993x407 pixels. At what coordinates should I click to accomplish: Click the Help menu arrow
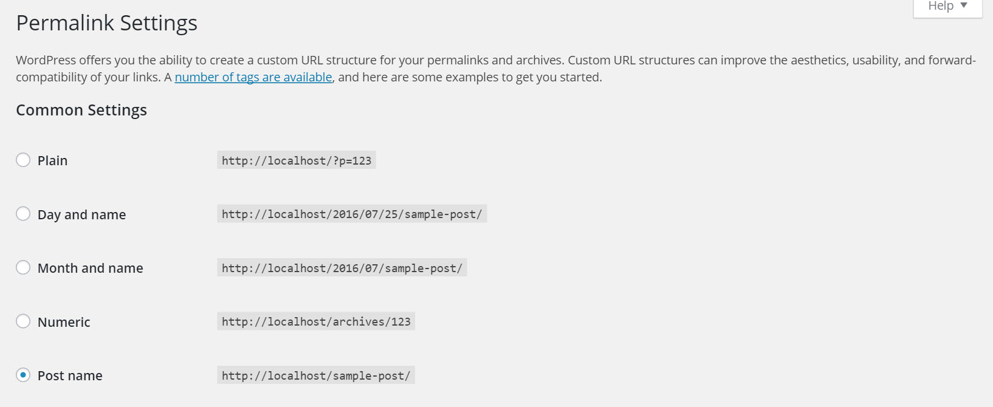pos(964,5)
